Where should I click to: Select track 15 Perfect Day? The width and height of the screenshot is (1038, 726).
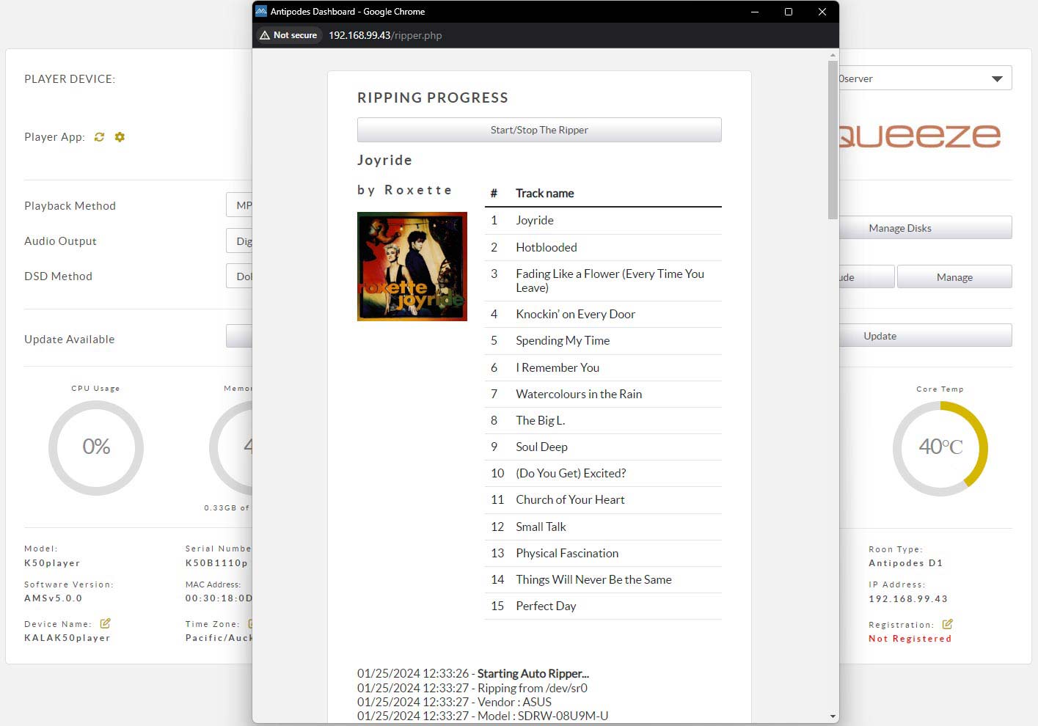tap(603, 606)
